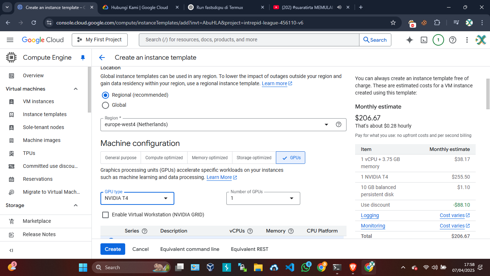Viewport: 490px width, 276px height.
Task: Open Learn More link about GPUs
Action: pos(222,178)
